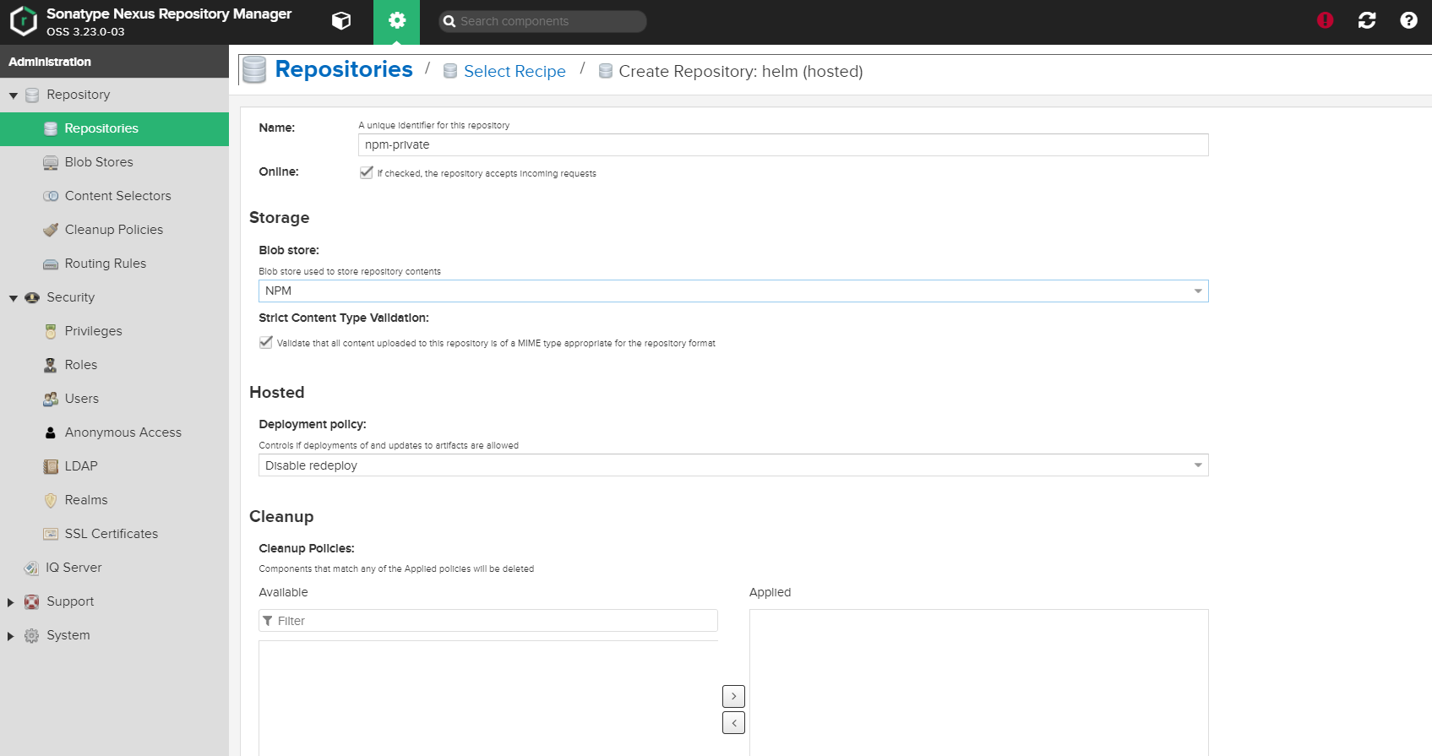Click the Repositories breadcrumb link
This screenshot has width=1432, height=756.
coord(343,69)
